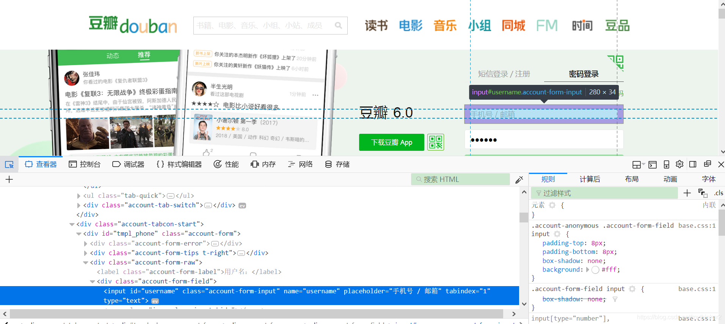Image resolution: width=725 pixels, height=324 pixels.
Task: Open the FM radio link
Action: [547, 26]
